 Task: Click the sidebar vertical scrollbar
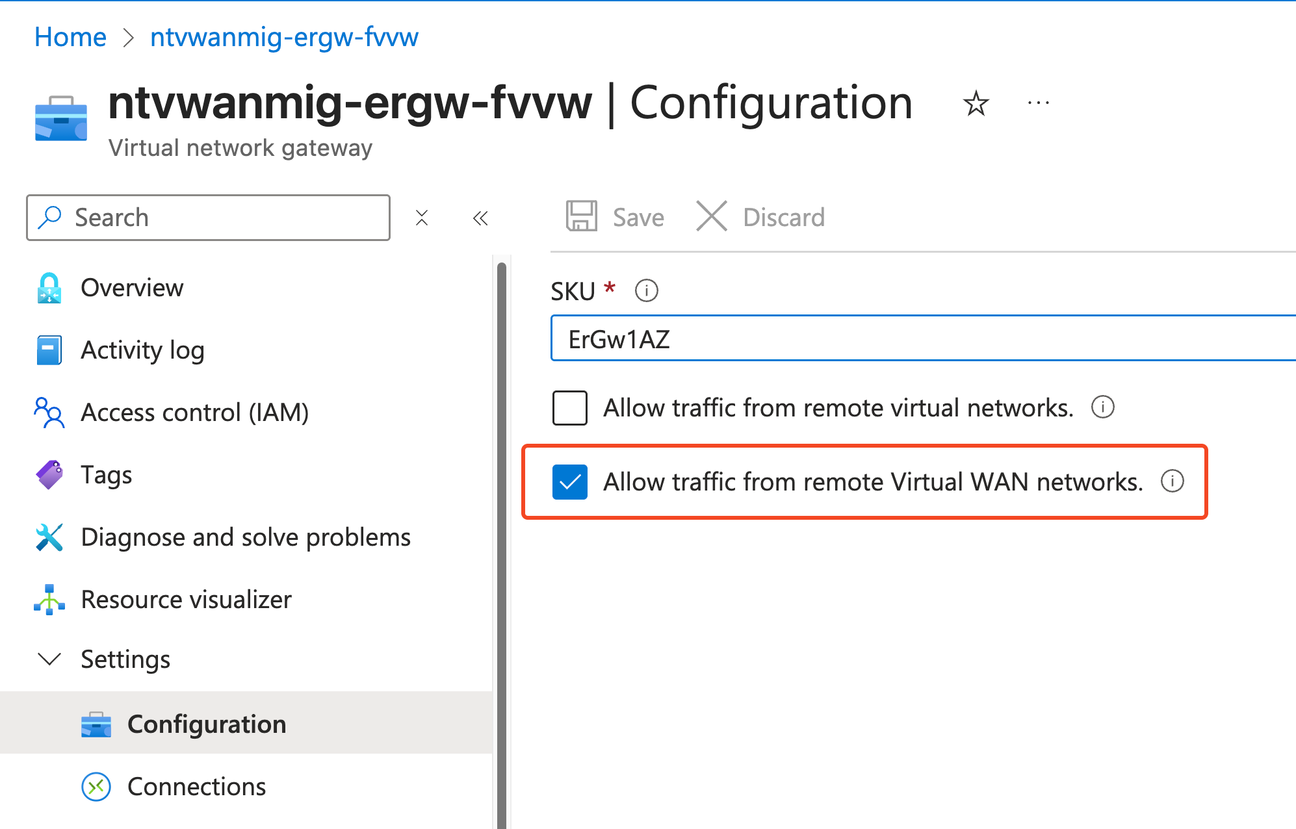tap(501, 544)
